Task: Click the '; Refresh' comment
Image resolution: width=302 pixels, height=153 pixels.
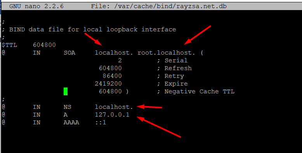Action: coord(174,68)
